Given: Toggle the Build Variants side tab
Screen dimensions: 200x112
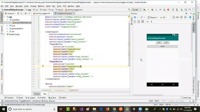Looking at the screenshot, I should tap(2, 59).
